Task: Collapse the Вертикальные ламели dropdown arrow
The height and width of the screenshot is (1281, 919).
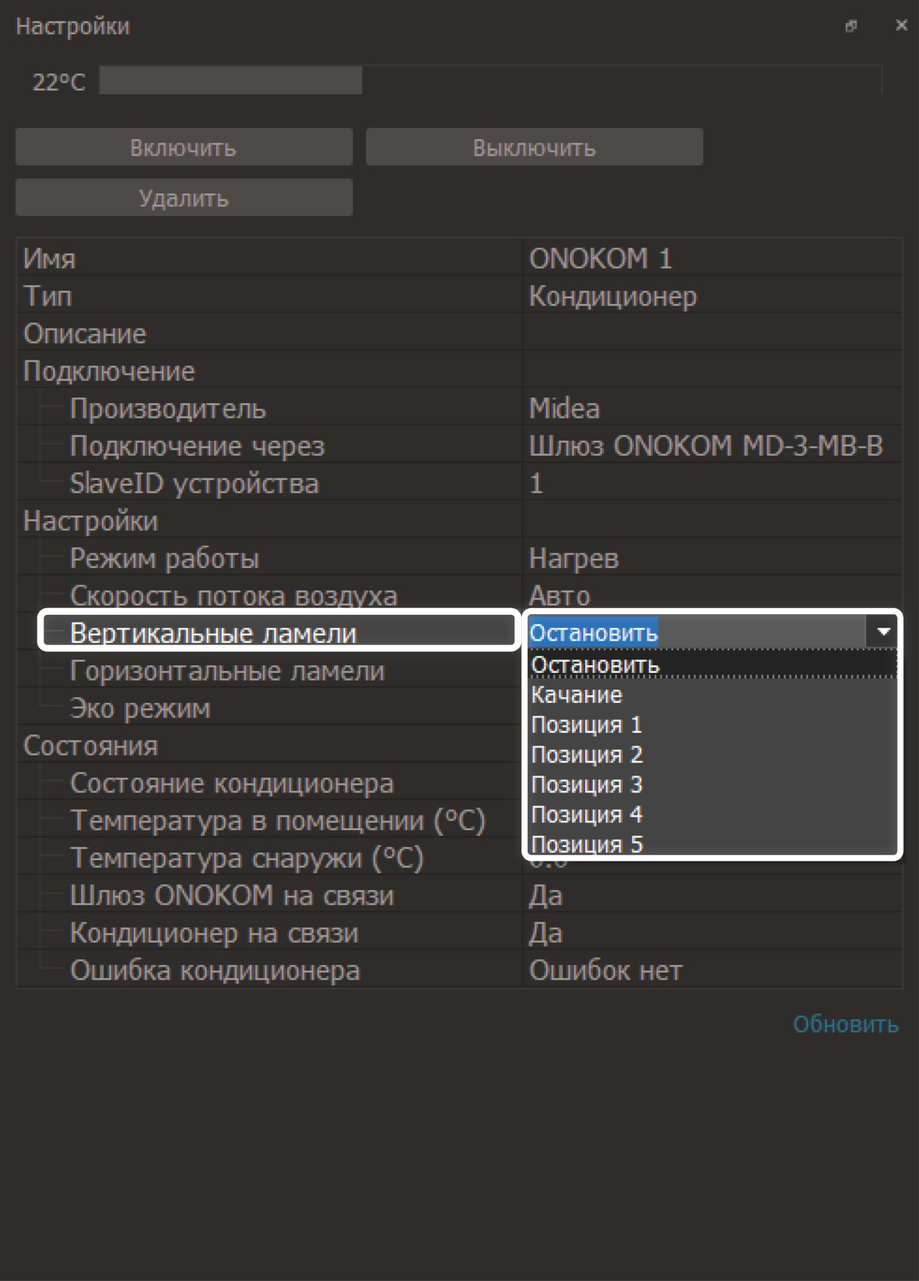Action: [883, 632]
